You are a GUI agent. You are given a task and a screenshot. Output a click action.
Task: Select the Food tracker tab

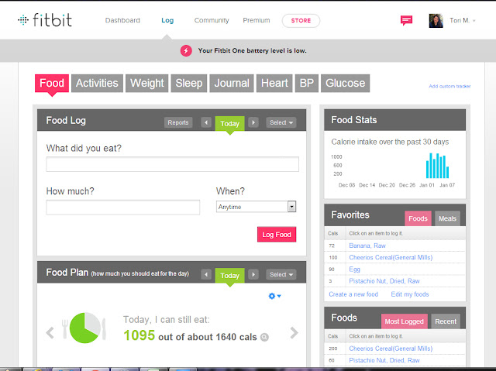click(x=52, y=84)
